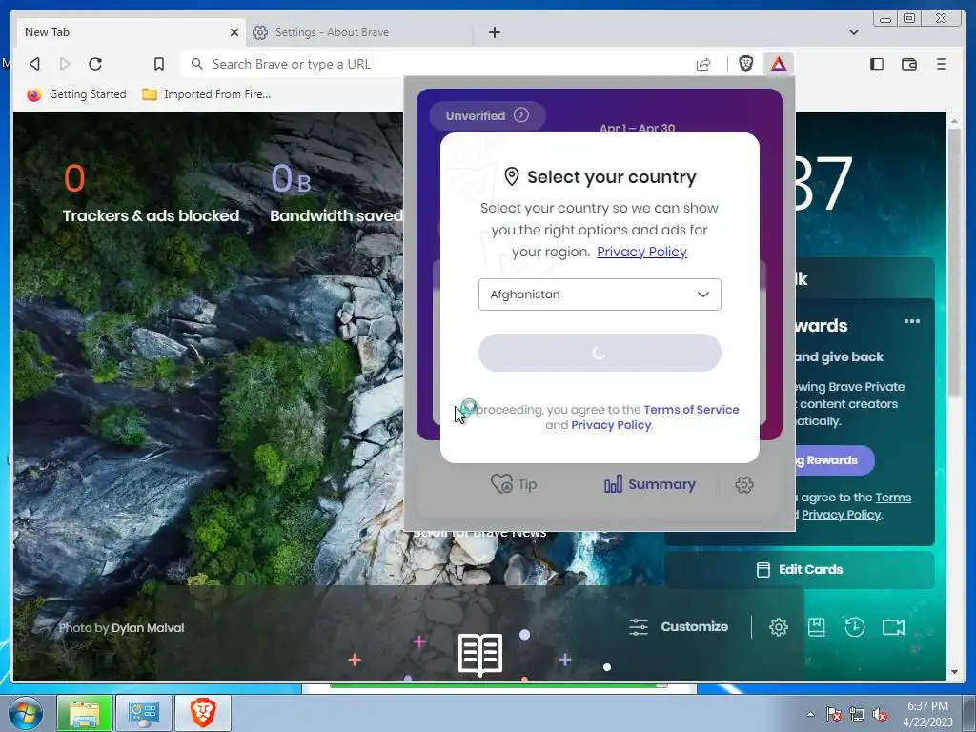This screenshot has width=976, height=732.
Task: Open a new tab with plus button
Action: [495, 32]
